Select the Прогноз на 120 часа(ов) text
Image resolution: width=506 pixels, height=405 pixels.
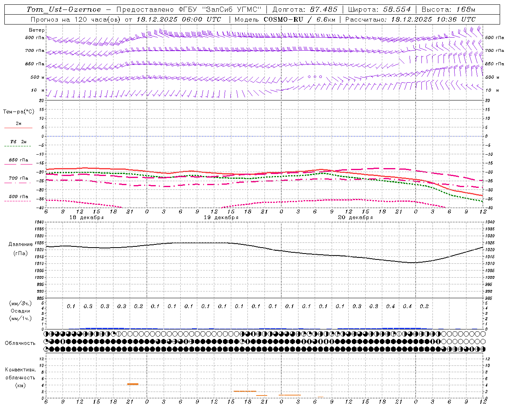click(x=76, y=19)
